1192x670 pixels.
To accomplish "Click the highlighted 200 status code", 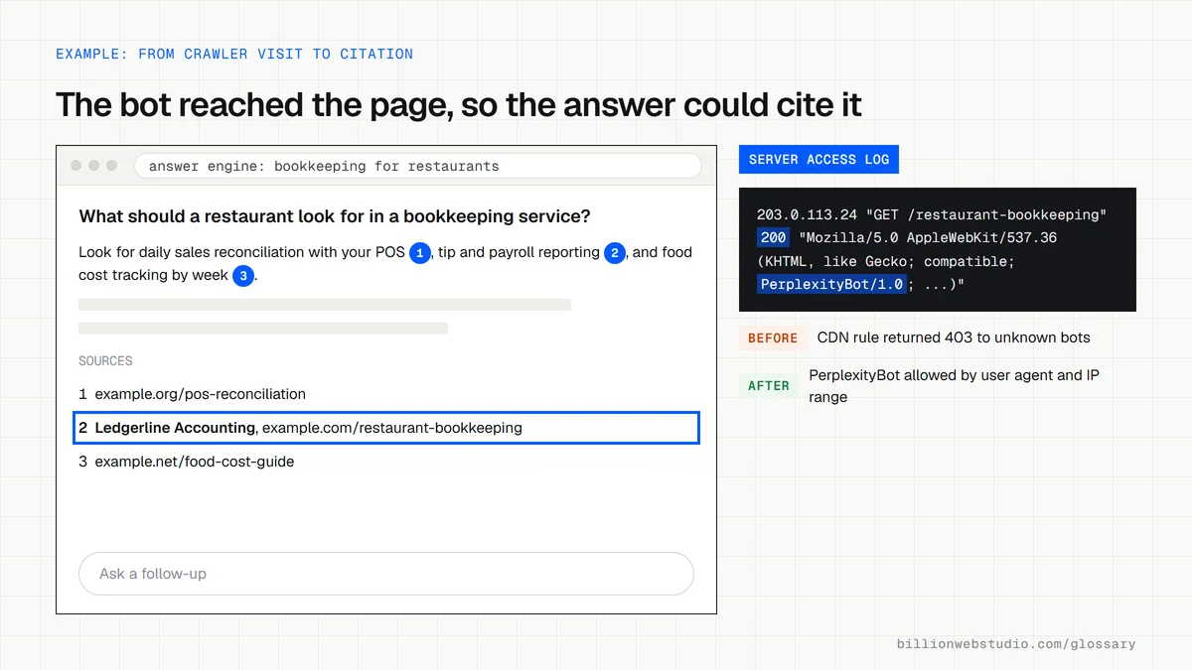I will (x=774, y=238).
